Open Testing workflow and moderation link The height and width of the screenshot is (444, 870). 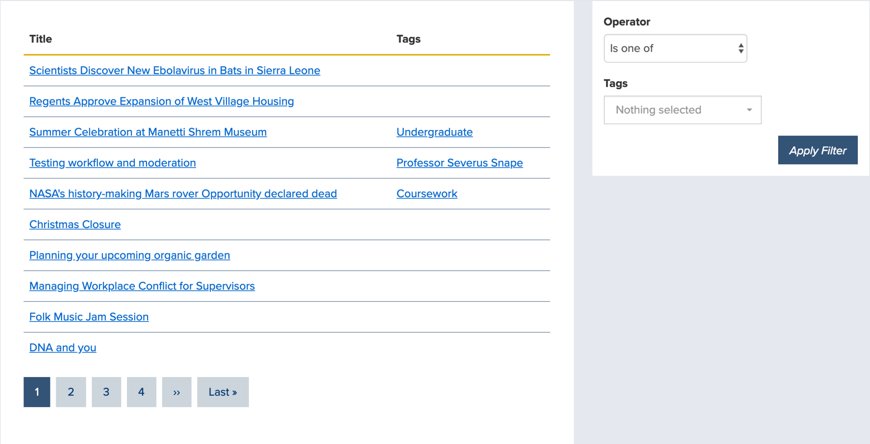[x=112, y=163]
